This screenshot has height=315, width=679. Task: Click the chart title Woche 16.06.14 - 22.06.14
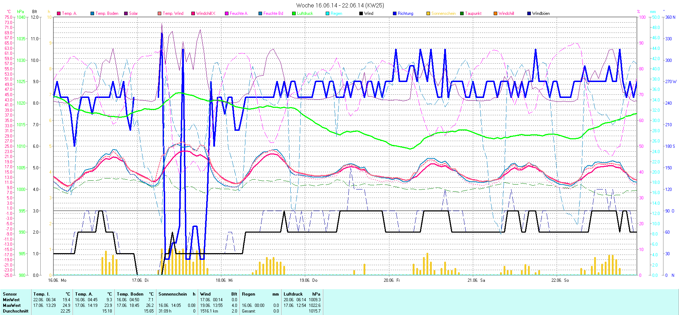click(x=340, y=5)
